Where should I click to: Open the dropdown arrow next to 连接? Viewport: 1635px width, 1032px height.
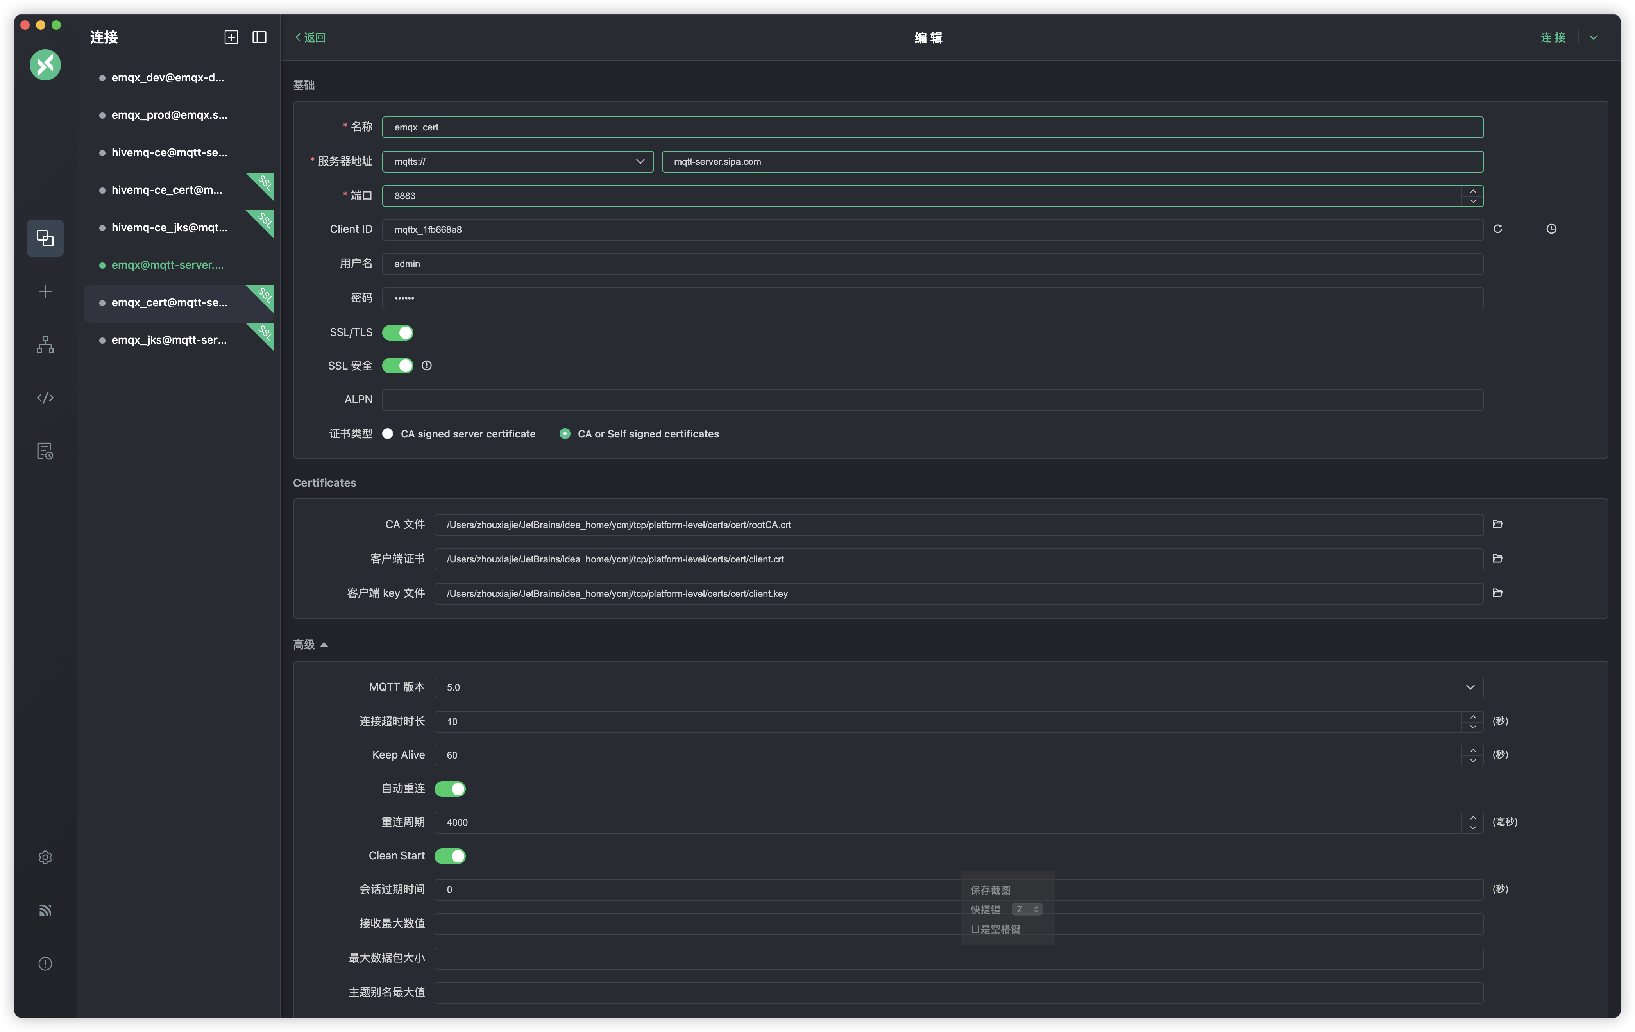coord(1593,37)
